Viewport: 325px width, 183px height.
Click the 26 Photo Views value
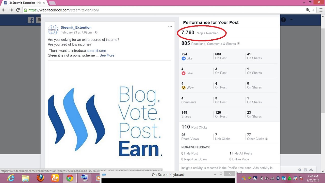(190, 137)
